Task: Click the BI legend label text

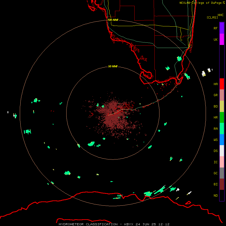Action: (215, 184)
